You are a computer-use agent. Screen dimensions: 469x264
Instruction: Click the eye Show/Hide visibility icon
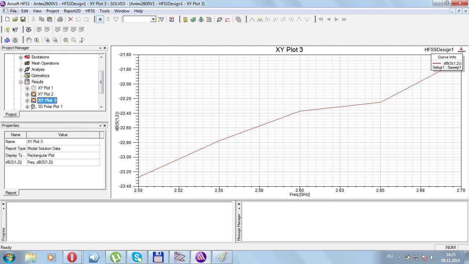coord(29,30)
